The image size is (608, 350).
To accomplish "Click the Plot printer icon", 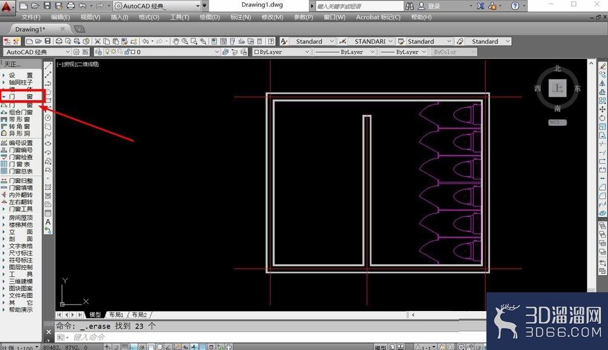I will click(59, 41).
